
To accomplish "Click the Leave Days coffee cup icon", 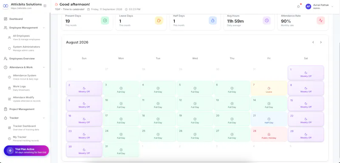I will pyautogui.click(x=159, y=20).
